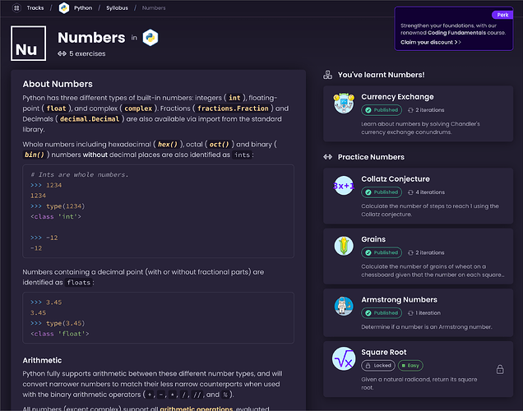Click the Nu concept icon box
The height and width of the screenshot is (411, 523).
(28, 44)
